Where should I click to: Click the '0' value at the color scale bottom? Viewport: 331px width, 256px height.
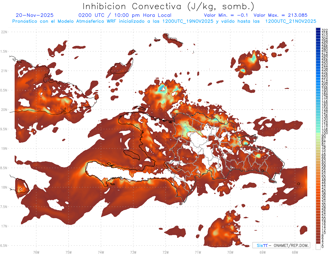click(323, 247)
